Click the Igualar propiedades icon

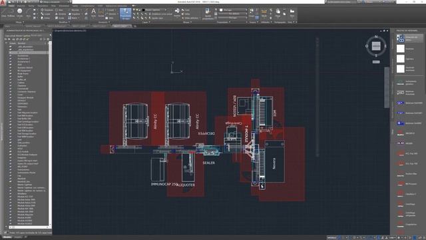208,13
